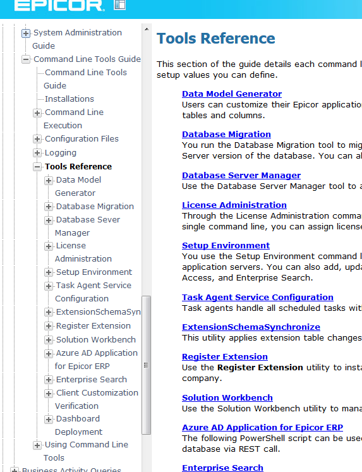This screenshot has height=472, width=362.
Task: Open Database Migration in the tree
Action: 95,206
